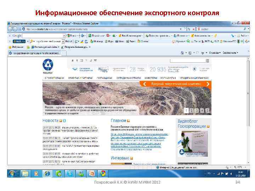Viewport: 255px width, 191px height.
Task: Select slide 2 in the banner pager
Action: [x=192, y=111]
